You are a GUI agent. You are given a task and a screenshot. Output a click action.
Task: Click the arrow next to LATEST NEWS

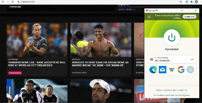[x=134, y=10]
